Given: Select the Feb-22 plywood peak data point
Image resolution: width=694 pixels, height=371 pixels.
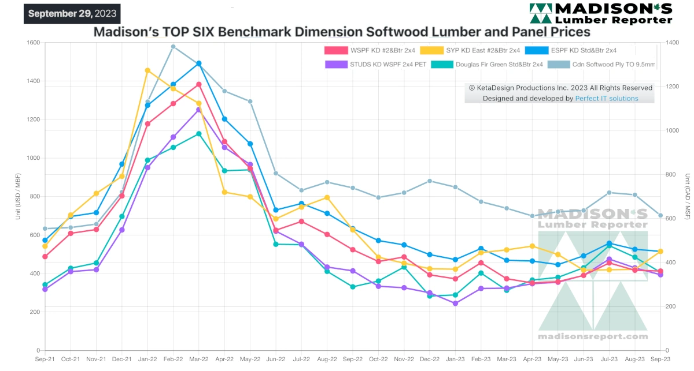Looking at the screenshot, I should [x=173, y=47].
